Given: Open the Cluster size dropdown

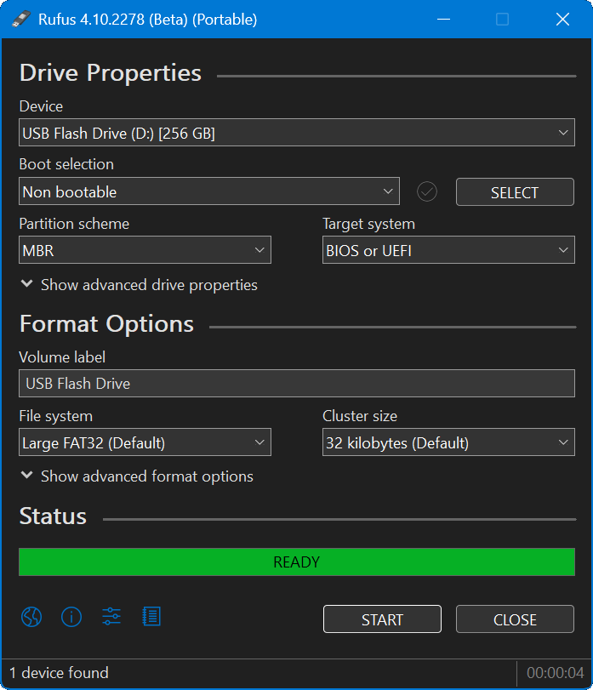Looking at the screenshot, I should (448, 442).
